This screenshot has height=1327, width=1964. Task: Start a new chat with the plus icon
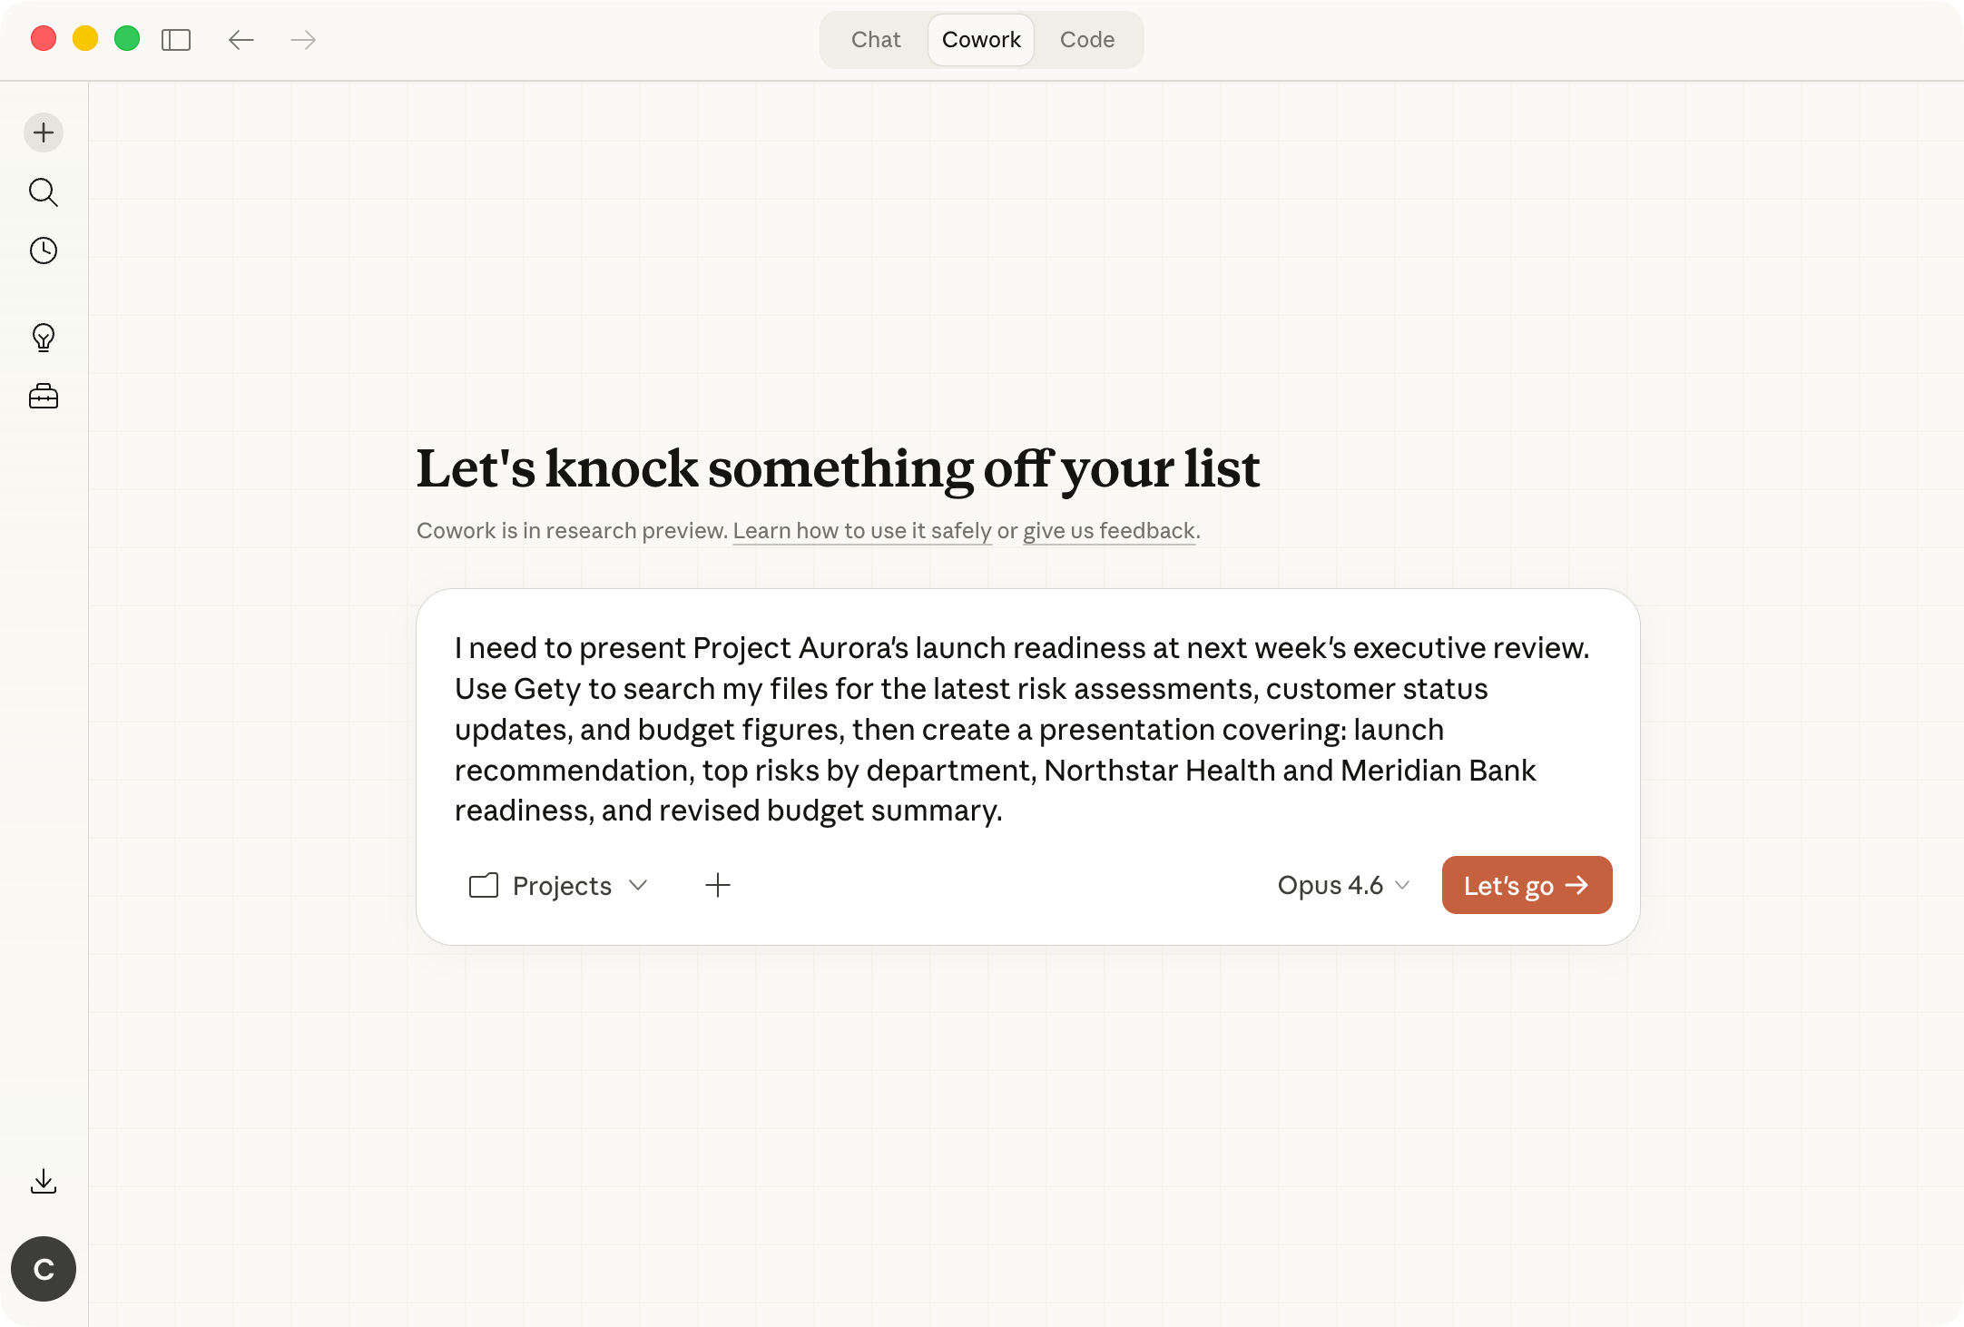(x=43, y=133)
